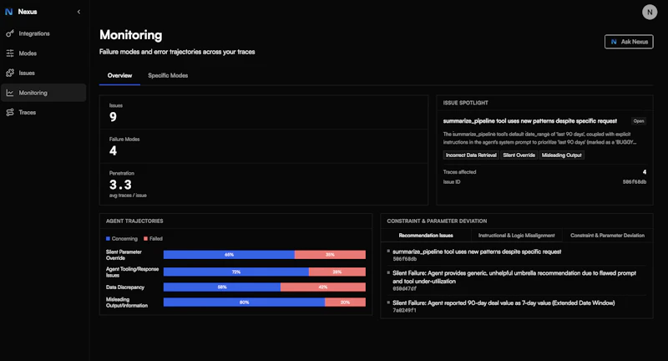Select the Recommendation Issues tab

coord(426,236)
